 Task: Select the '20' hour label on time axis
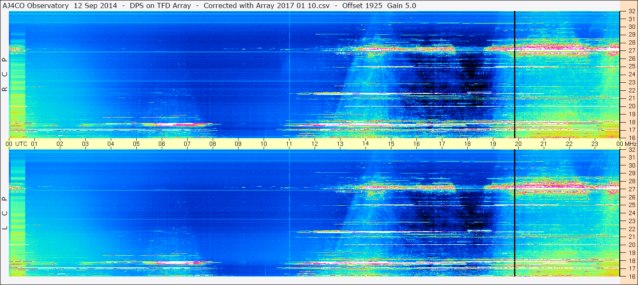point(518,144)
